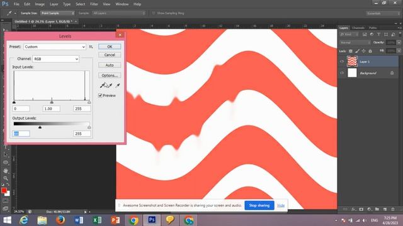This screenshot has height=226, width=403.
Task: Click the Options... button in Levels
Action: (110, 75)
